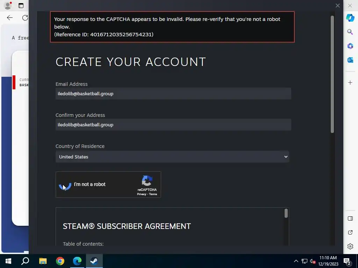Close the Steam account creation dialog
This screenshot has height=268, width=358.
(x=338, y=6)
